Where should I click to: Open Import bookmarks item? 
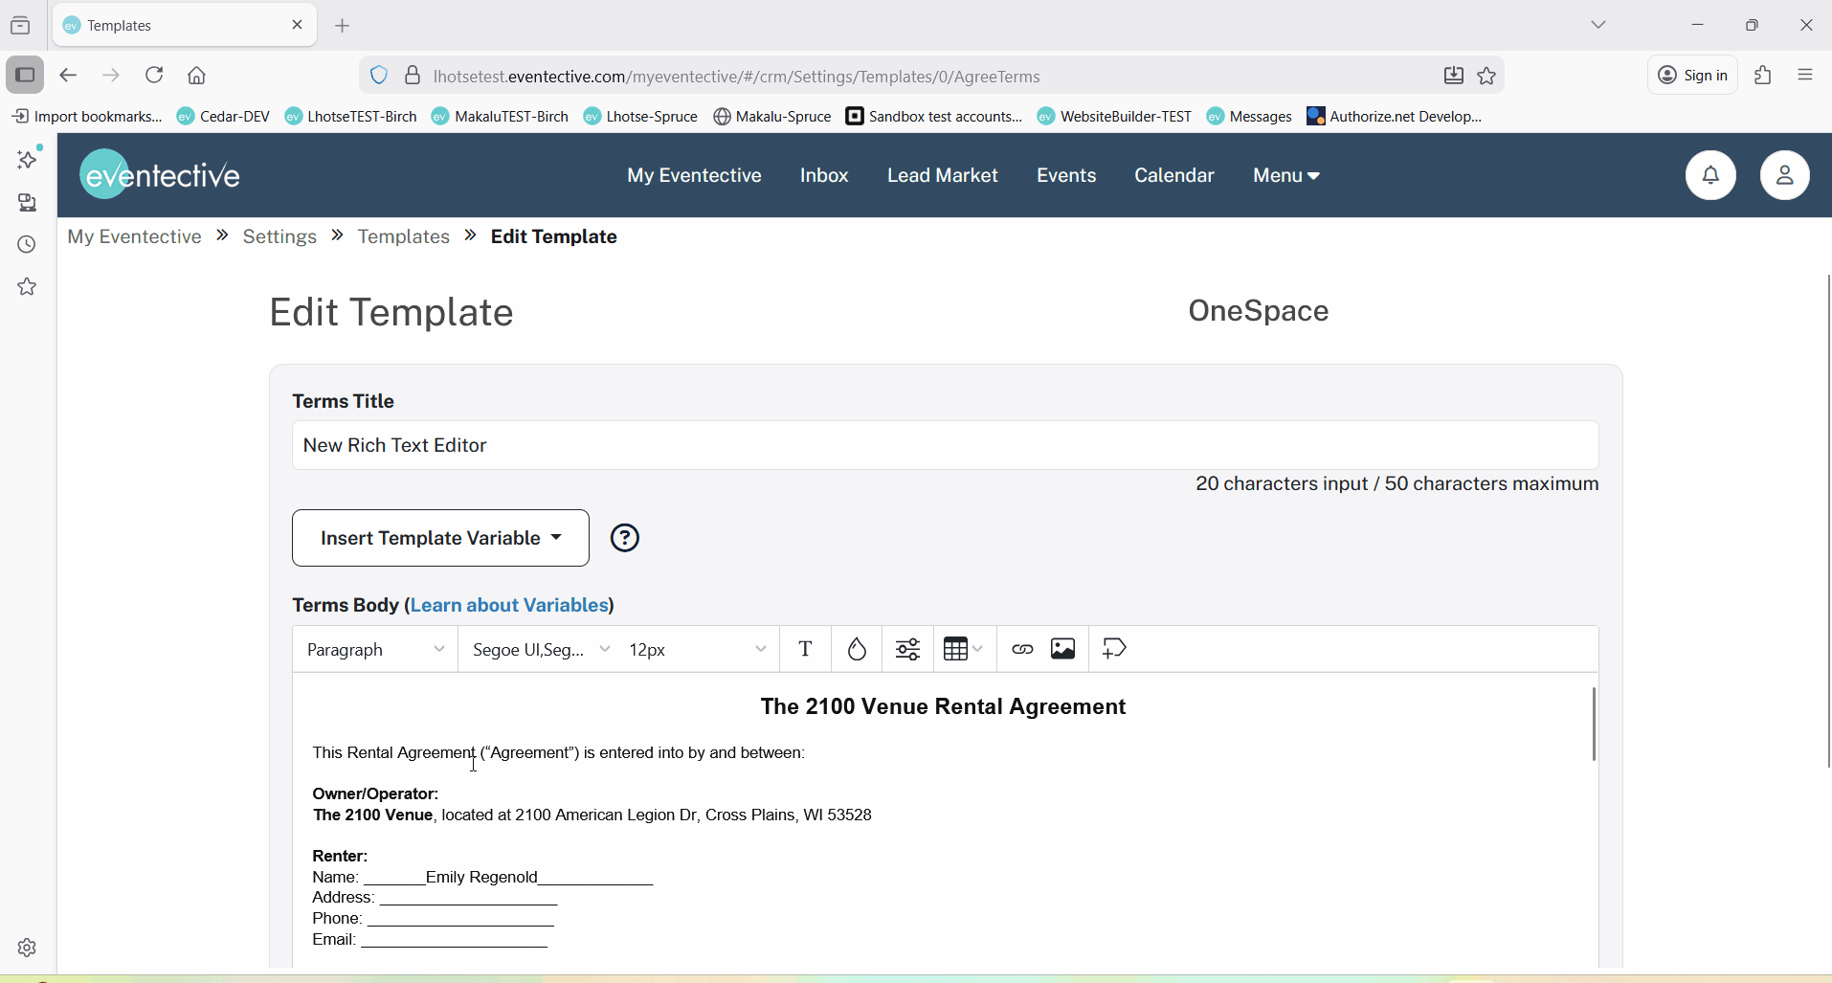coord(86,117)
